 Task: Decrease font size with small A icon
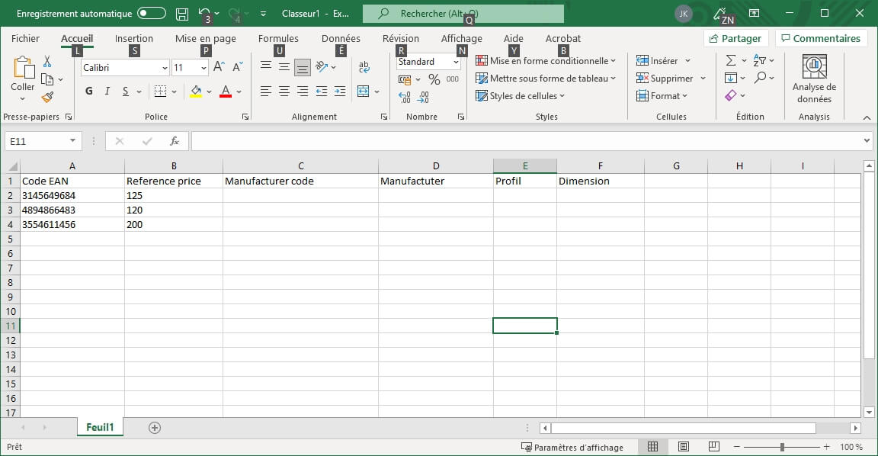tap(238, 66)
